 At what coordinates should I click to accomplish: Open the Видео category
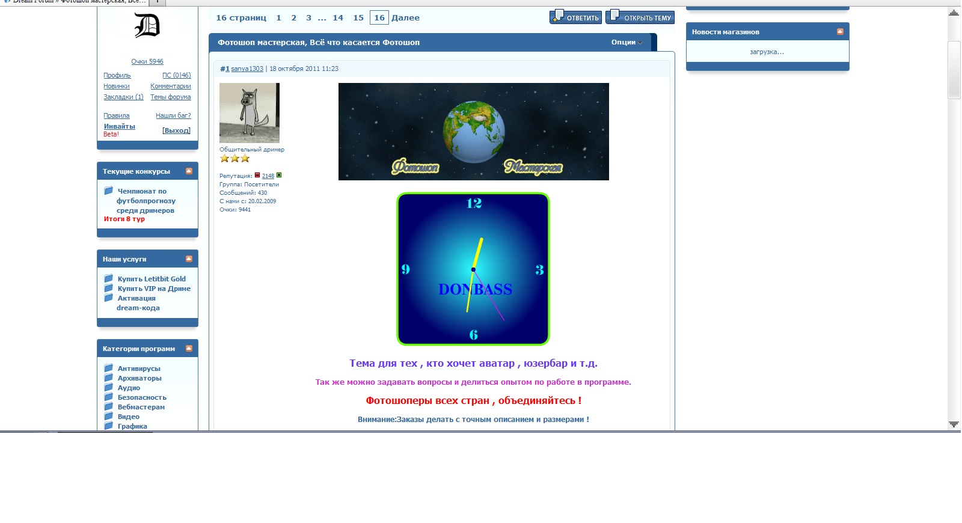tap(129, 417)
